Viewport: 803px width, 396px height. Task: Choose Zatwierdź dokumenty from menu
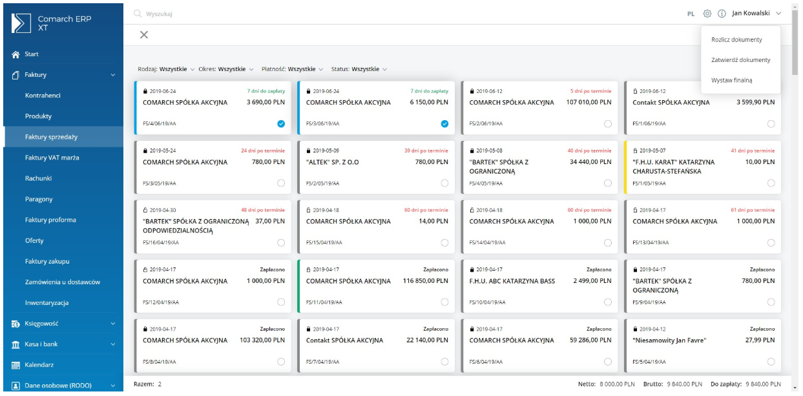tap(740, 60)
